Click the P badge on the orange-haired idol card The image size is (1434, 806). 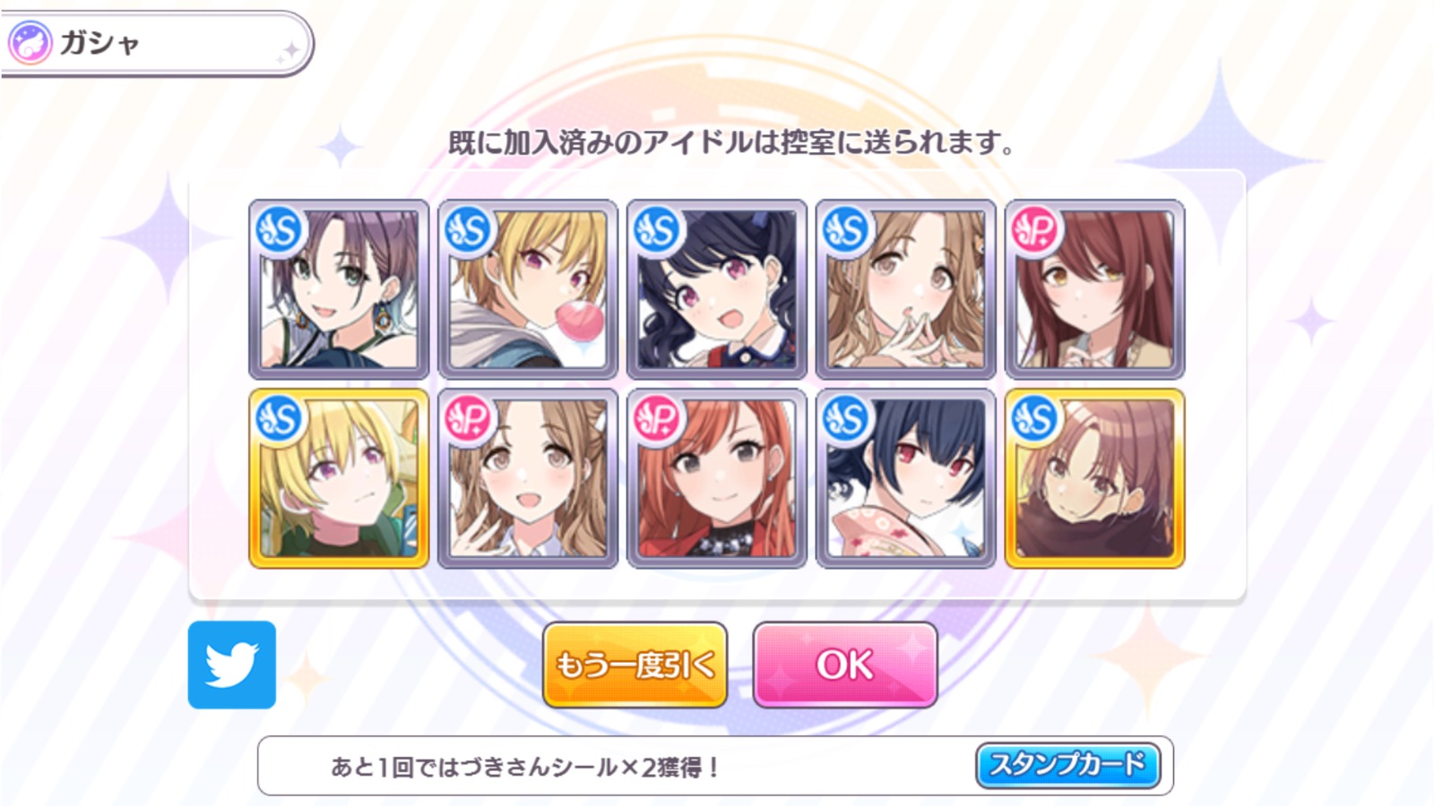pyautogui.click(x=658, y=419)
